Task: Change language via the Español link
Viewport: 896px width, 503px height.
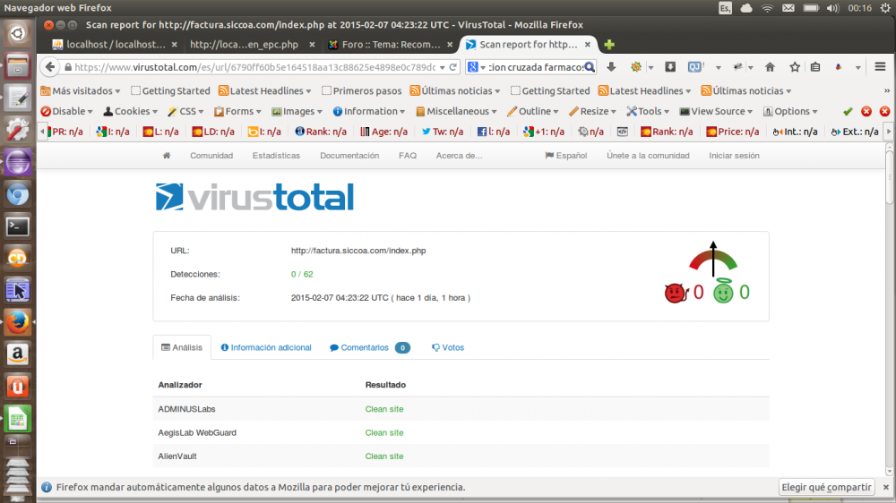Action: point(565,156)
